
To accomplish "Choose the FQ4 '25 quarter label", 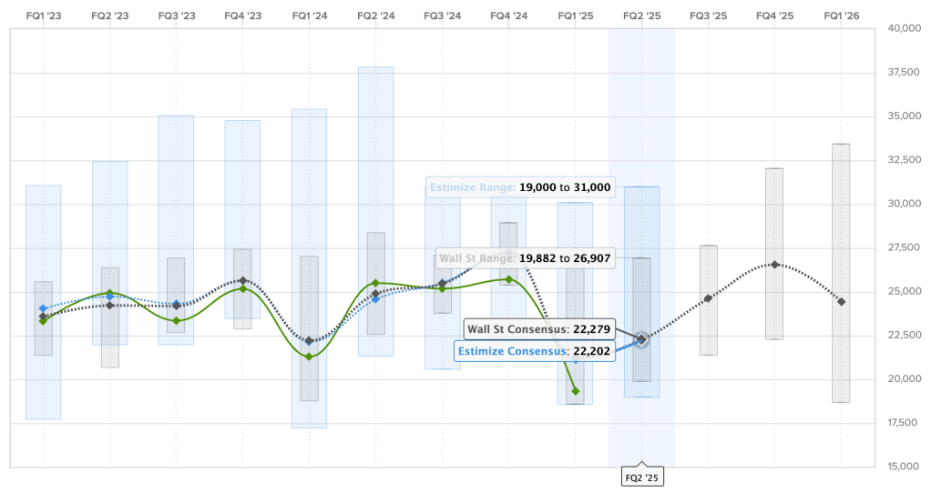I will coord(774,16).
